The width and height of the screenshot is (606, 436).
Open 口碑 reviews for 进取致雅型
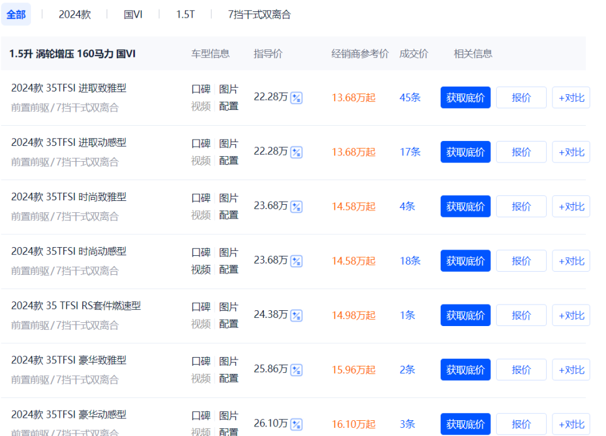pyautogui.click(x=200, y=89)
